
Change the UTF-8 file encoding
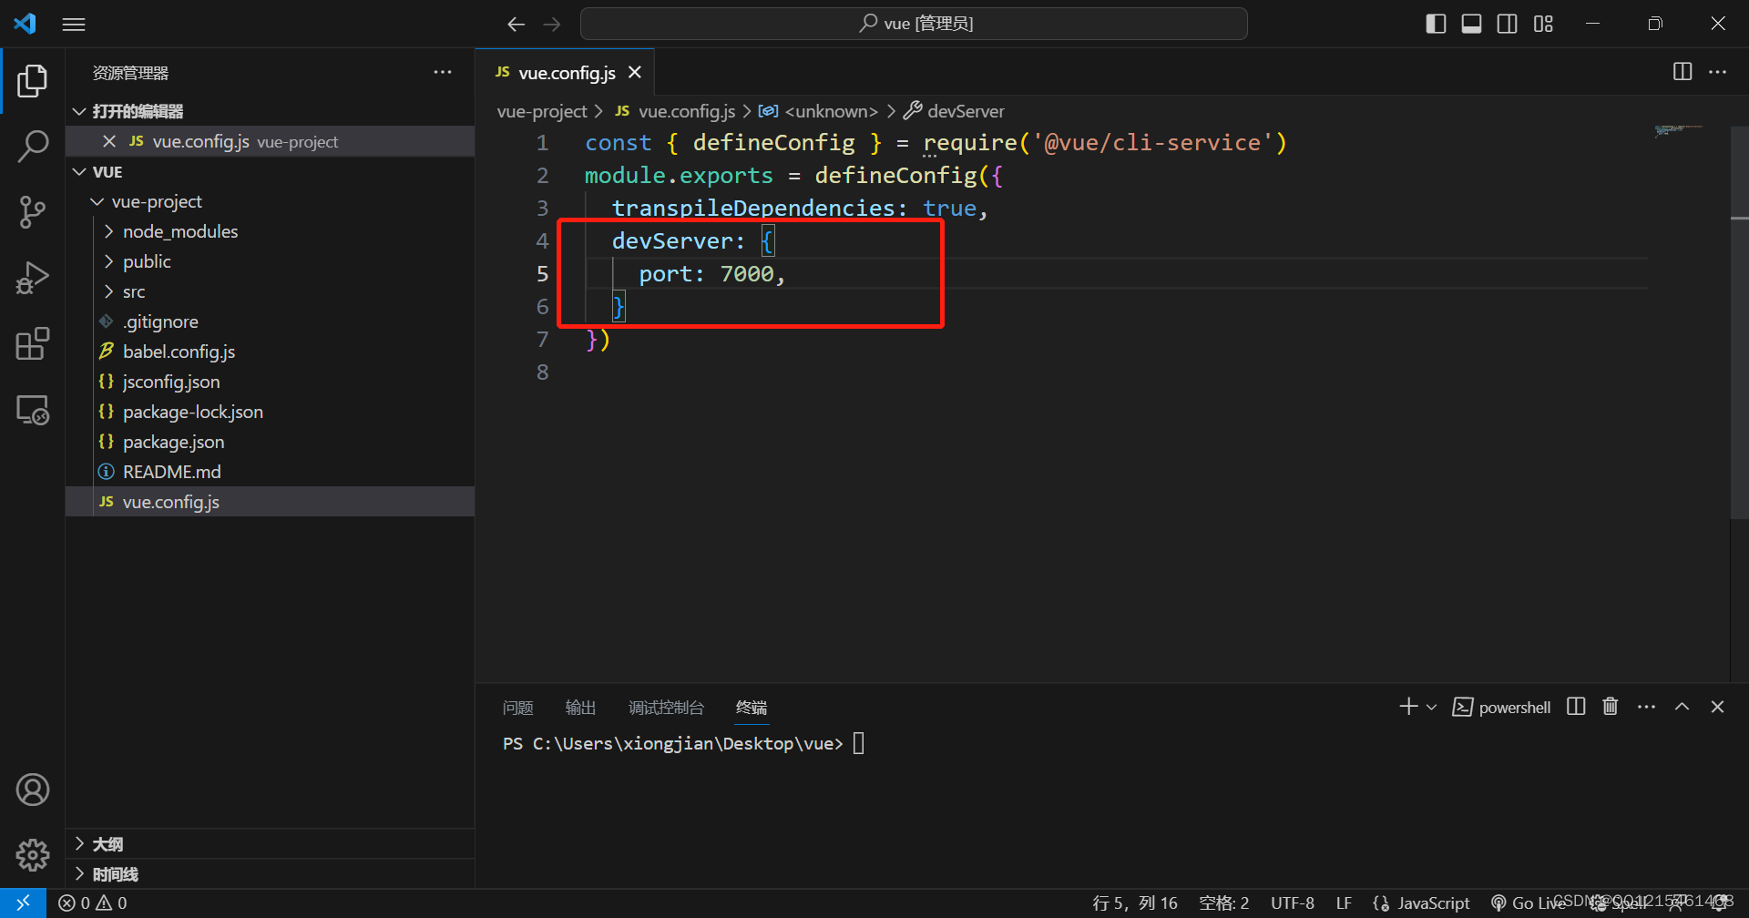tap(1293, 903)
